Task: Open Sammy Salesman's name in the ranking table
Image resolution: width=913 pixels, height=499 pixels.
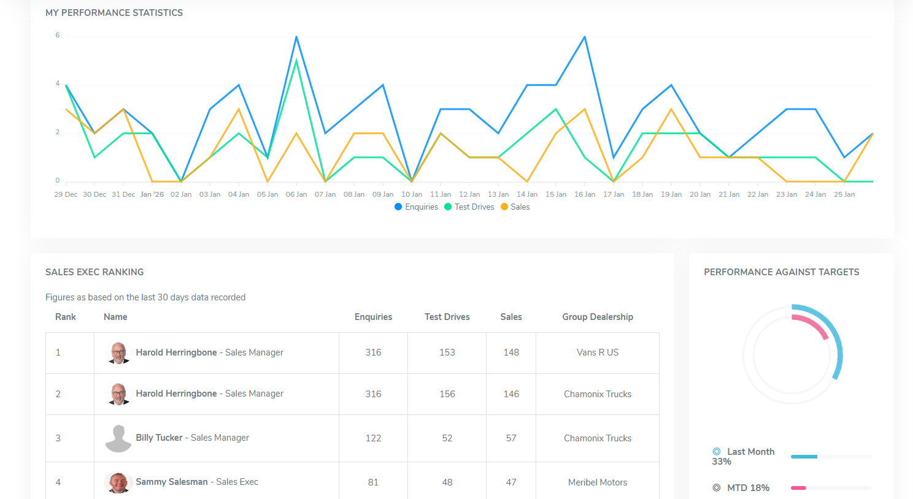Action: (172, 482)
